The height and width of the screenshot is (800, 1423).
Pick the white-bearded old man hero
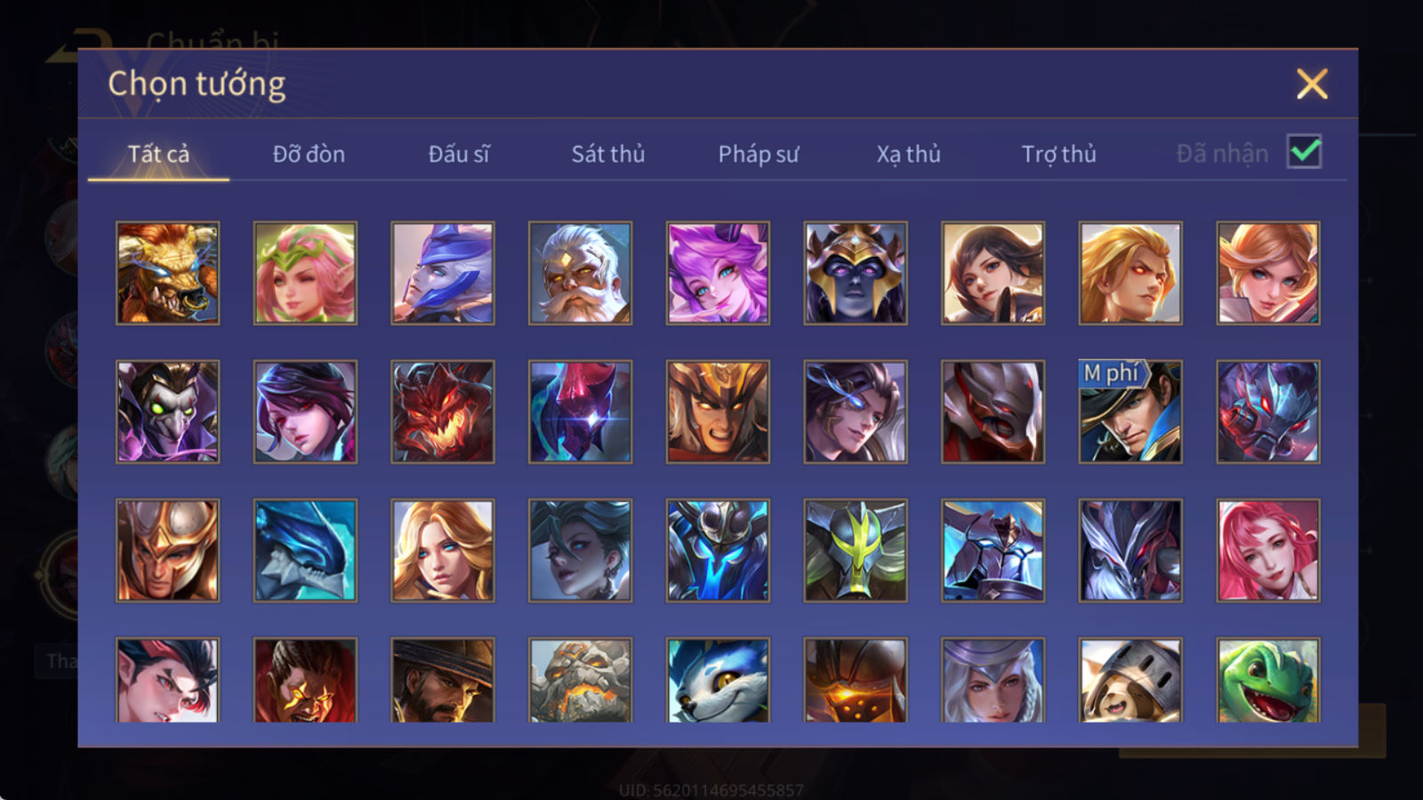click(x=580, y=273)
